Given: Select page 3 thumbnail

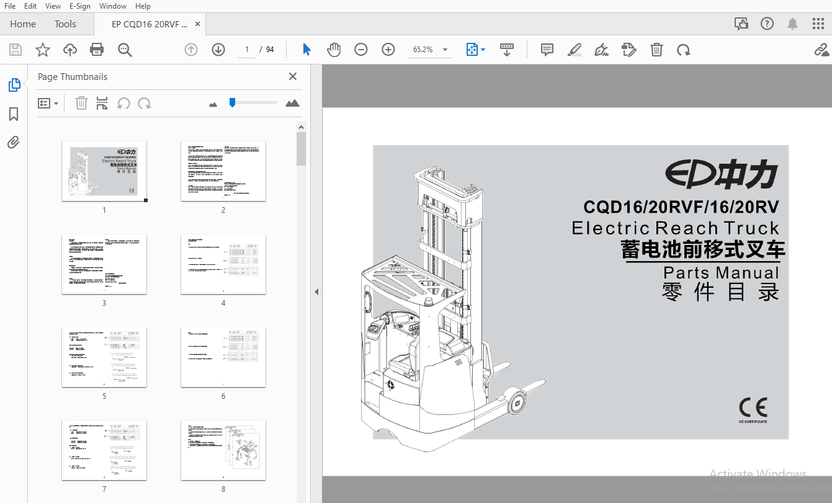Looking at the screenshot, I should click(104, 264).
